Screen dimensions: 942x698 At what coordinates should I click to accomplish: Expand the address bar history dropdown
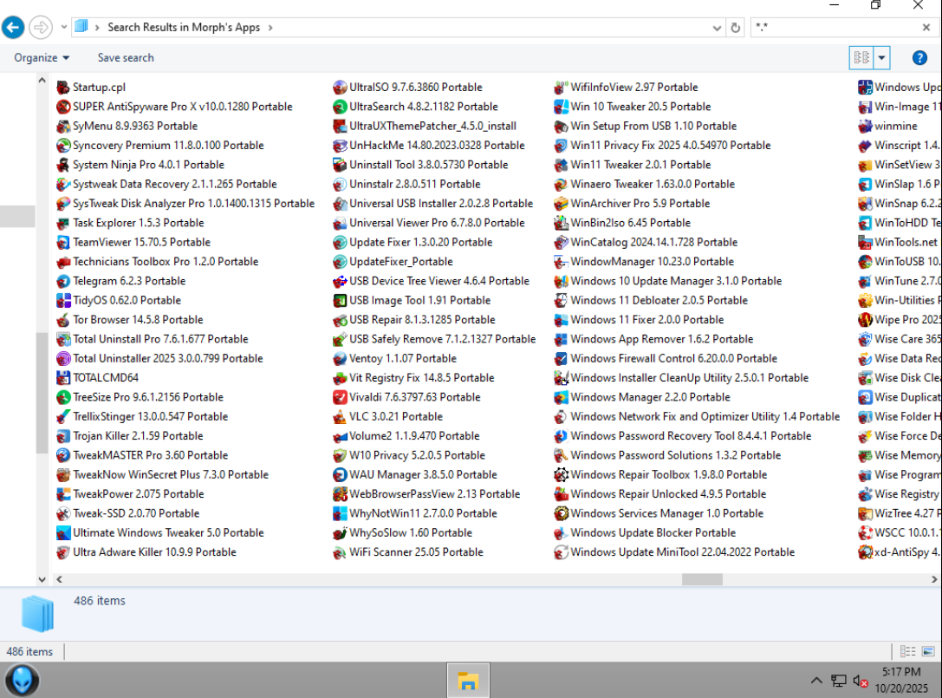click(717, 28)
